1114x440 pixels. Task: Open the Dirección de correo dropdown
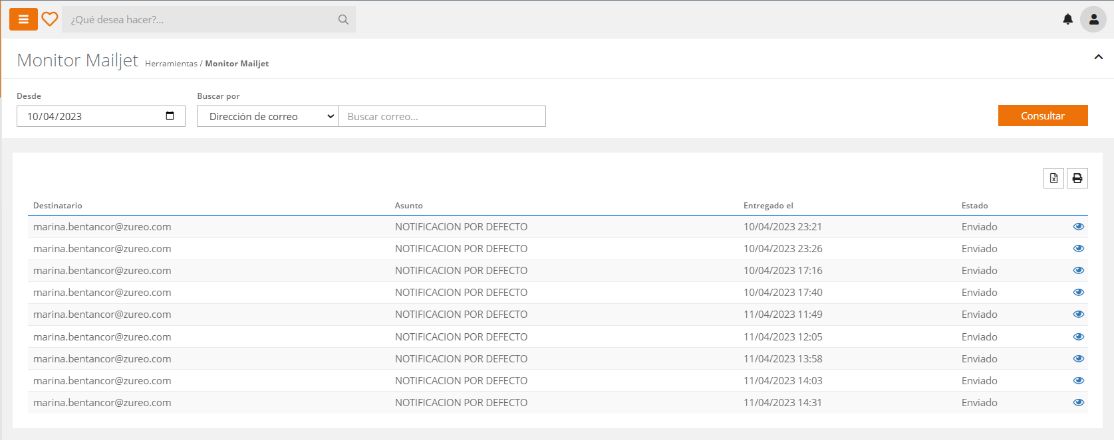(267, 116)
